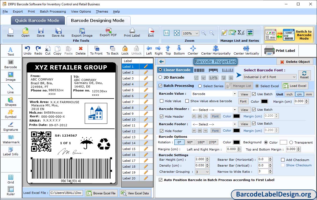Screen dimensions: 317x200
Task: Open the Select Barcode Font dropdown
Action: tap(294, 77)
